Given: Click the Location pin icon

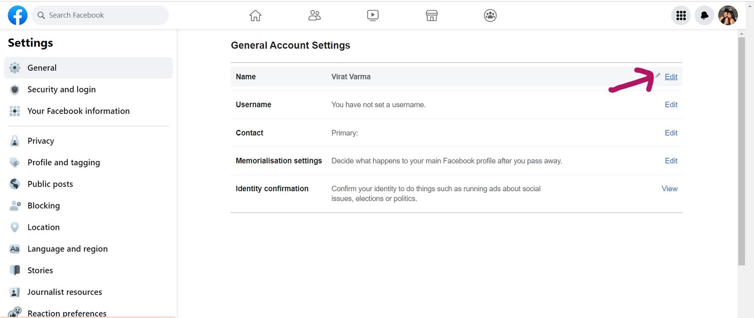Looking at the screenshot, I should tap(15, 227).
